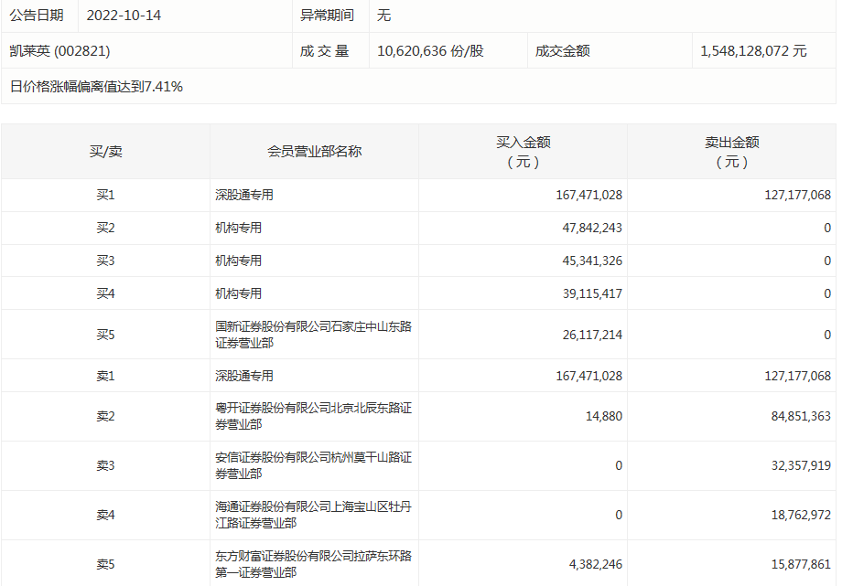Click 安信证券股份有限公司杭州莫干山路证券营业部
The width and height of the screenshot is (842, 586).
(x=314, y=465)
